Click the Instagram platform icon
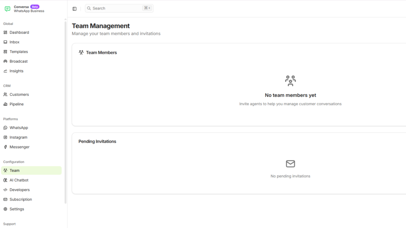The image size is (406, 228). 6,137
